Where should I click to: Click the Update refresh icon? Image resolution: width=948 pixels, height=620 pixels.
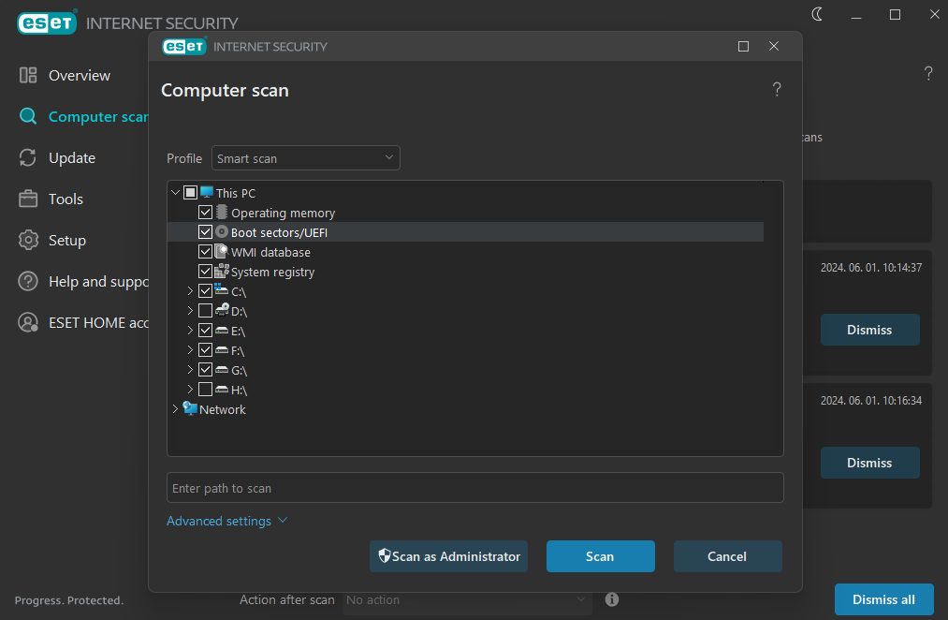pos(28,157)
